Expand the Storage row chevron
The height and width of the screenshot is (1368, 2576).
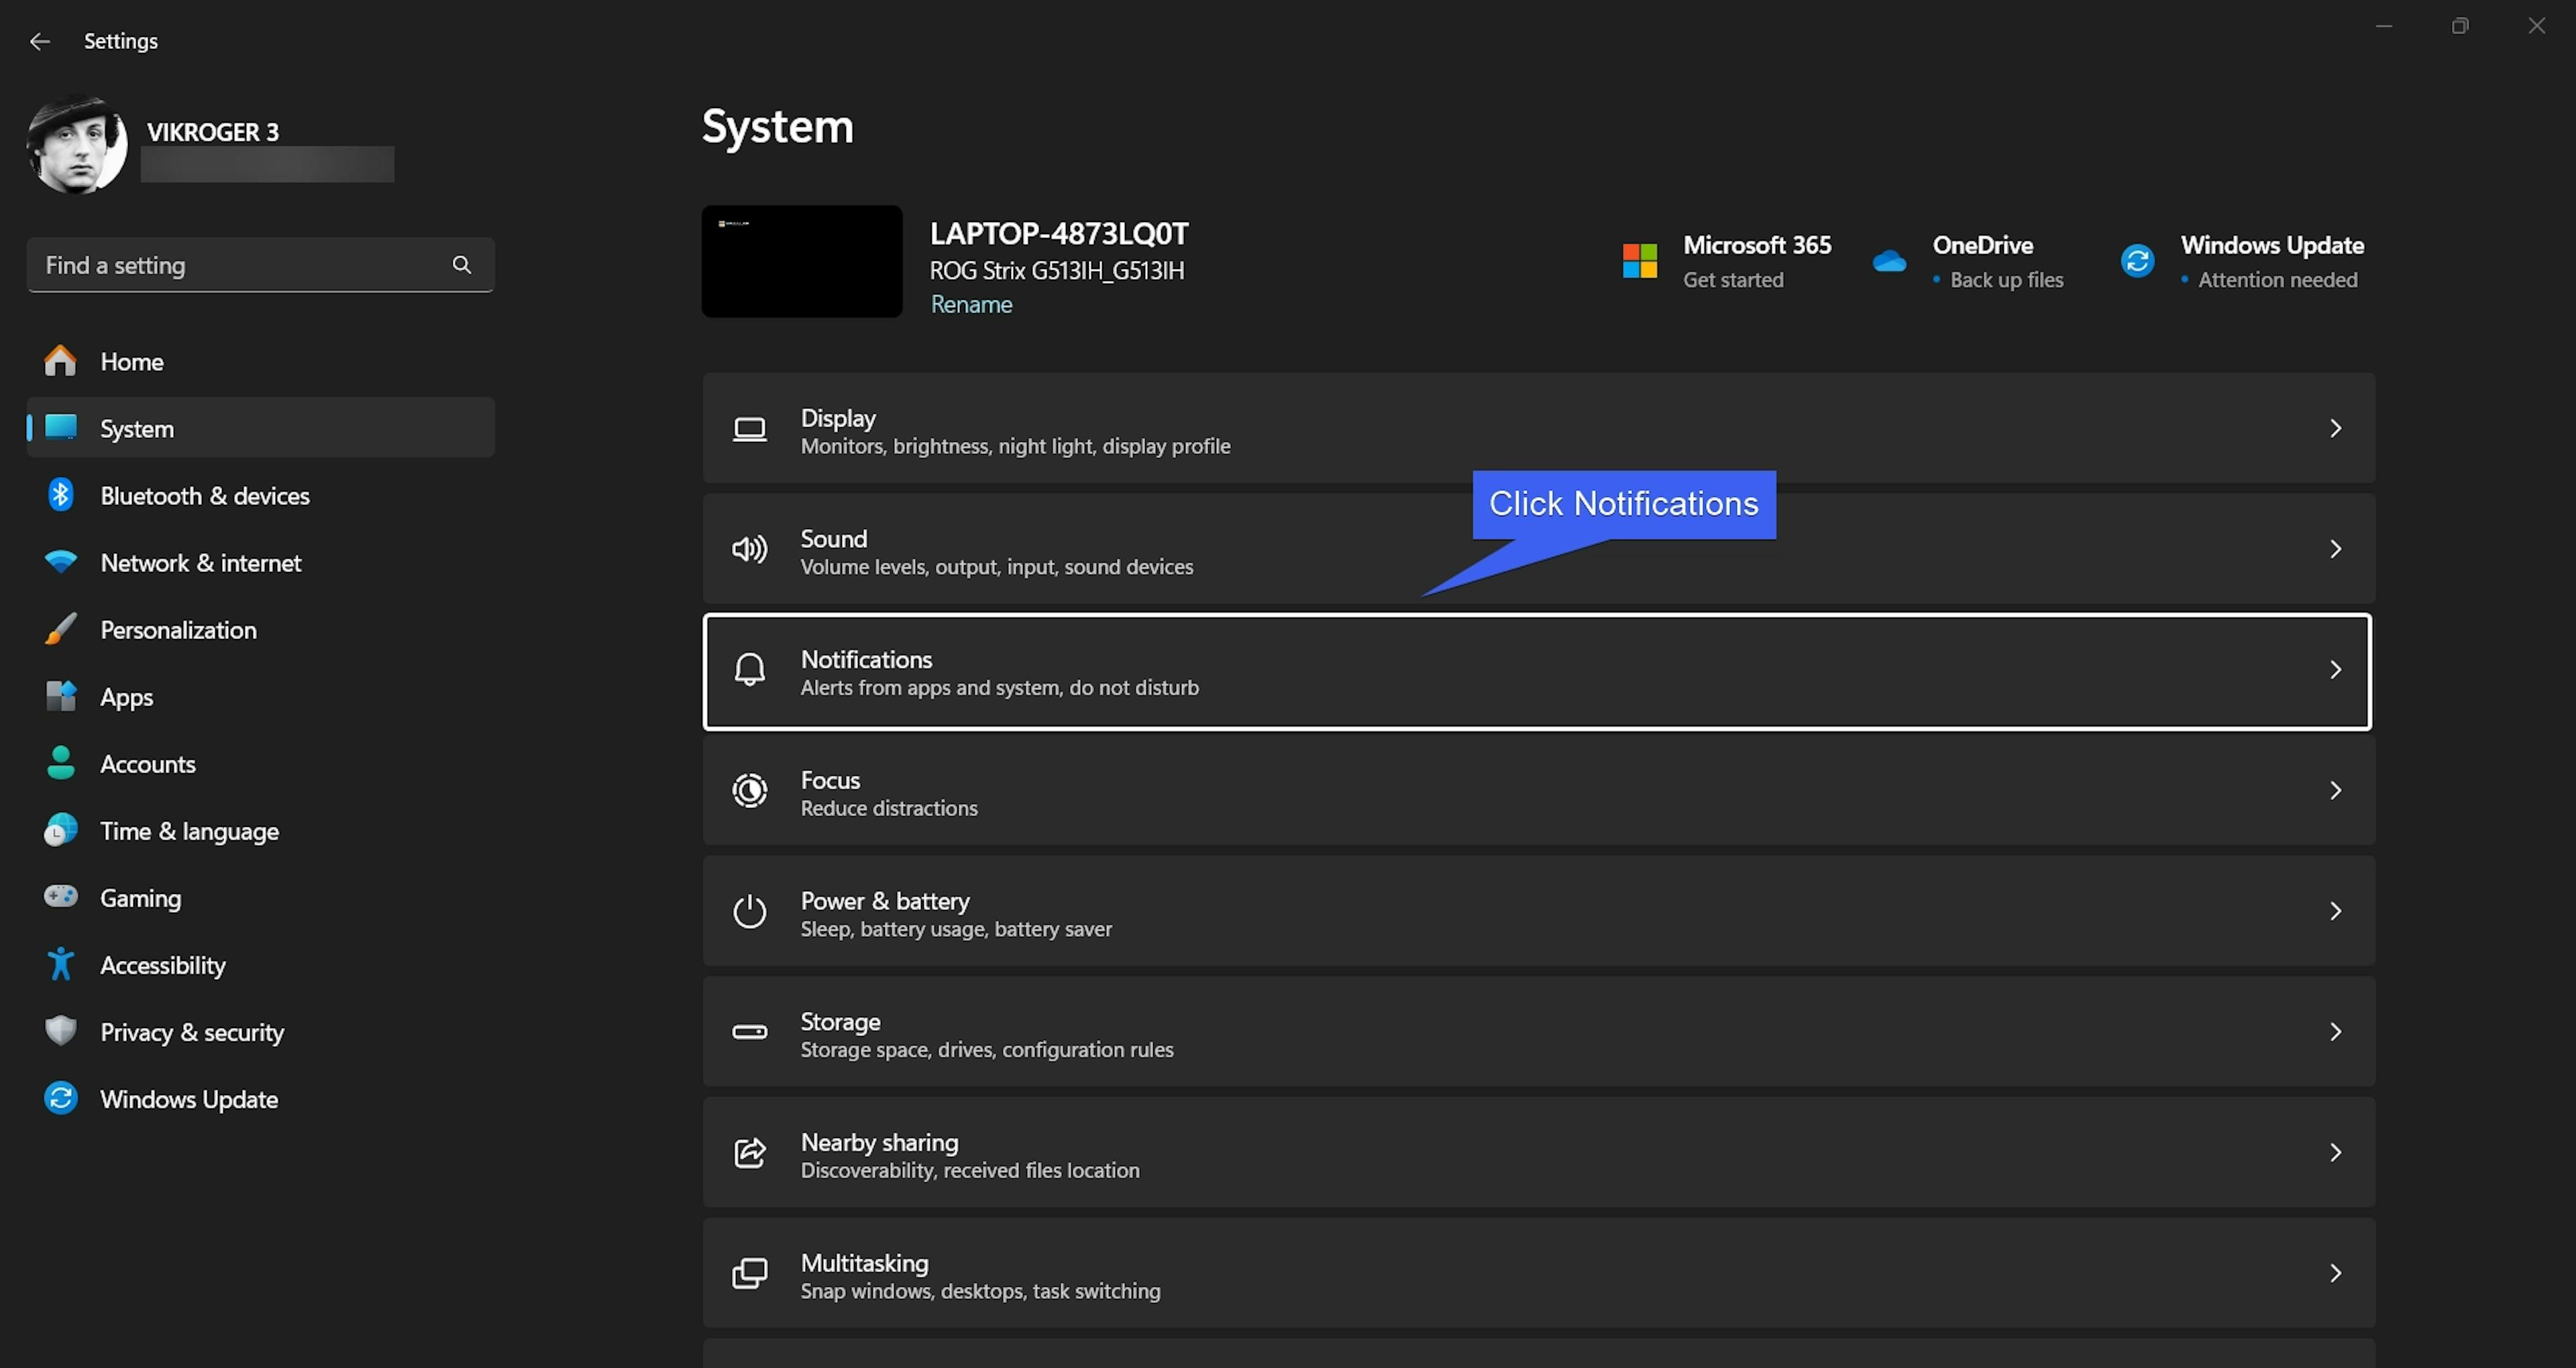(x=2335, y=1031)
